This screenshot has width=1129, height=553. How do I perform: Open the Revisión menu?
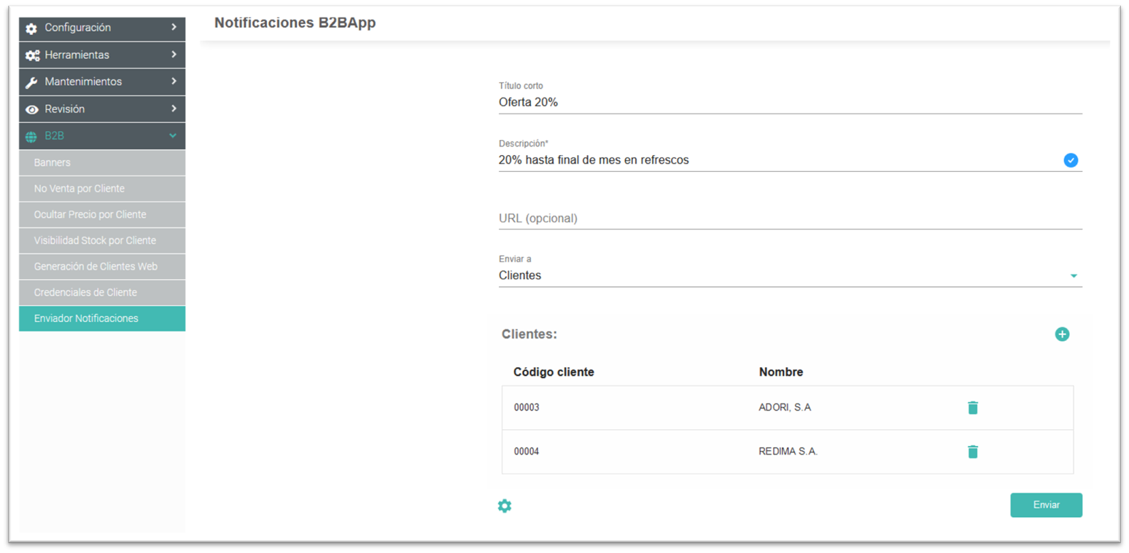pyautogui.click(x=102, y=109)
